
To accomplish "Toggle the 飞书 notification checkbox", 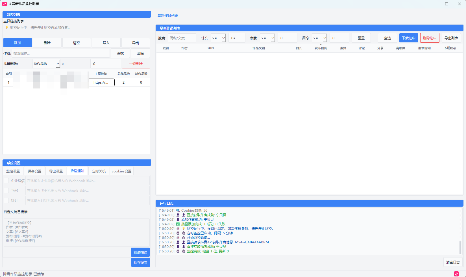I will click(x=6, y=191).
